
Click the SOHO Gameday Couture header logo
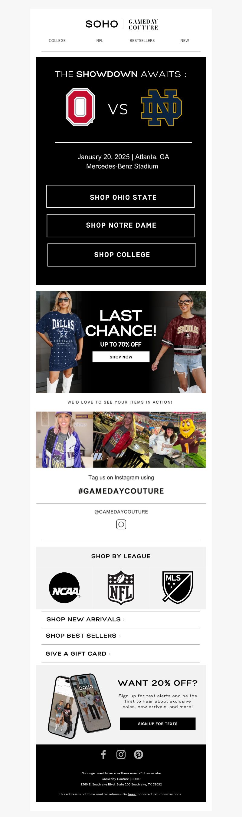[x=122, y=24]
